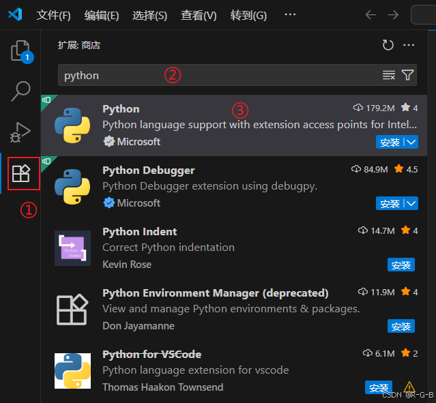Go forward with the right arrow
Viewport: 436px width, 403px height.
[x=393, y=15]
